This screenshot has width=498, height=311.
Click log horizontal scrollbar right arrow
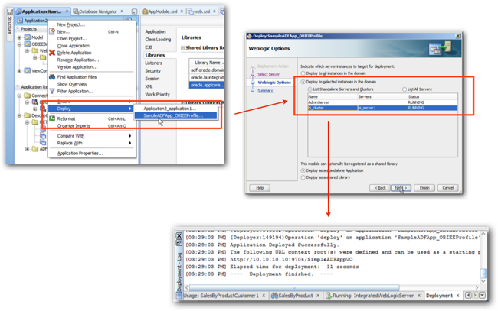click(x=477, y=287)
